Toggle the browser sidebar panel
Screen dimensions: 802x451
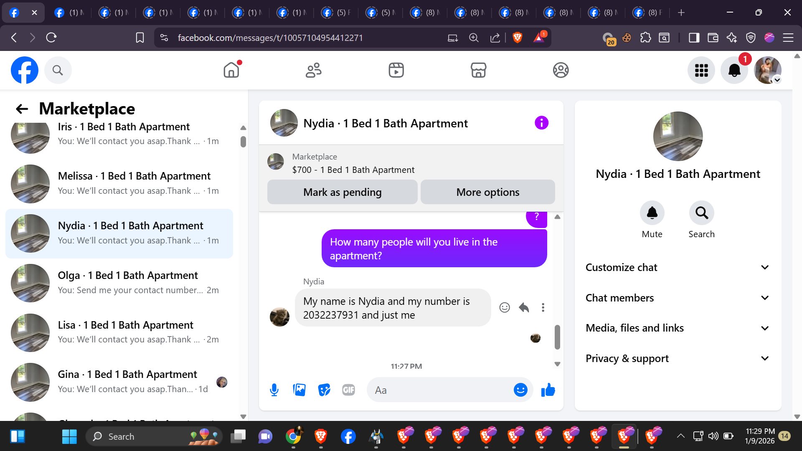click(x=694, y=38)
